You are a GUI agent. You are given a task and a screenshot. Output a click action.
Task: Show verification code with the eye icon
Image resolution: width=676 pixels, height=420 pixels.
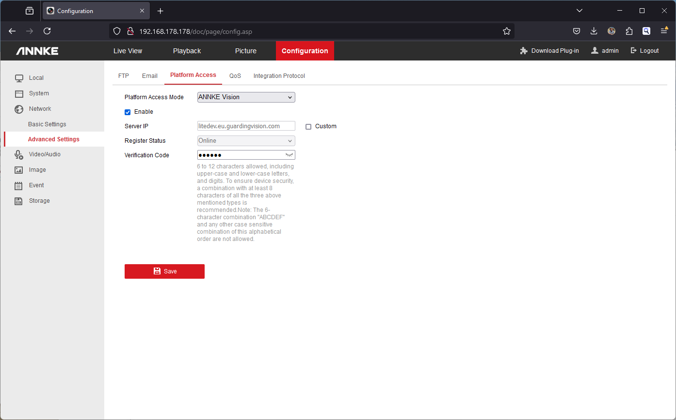pyautogui.click(x=290, y=155)
